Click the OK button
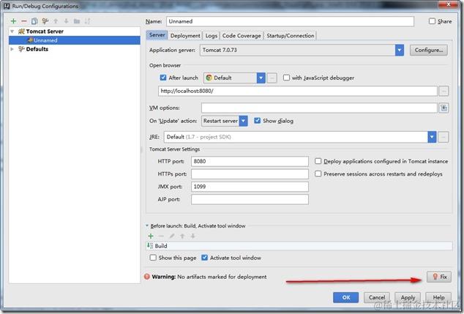The width and height of the screenshot is (464, 314). click(x=345, y=297)
